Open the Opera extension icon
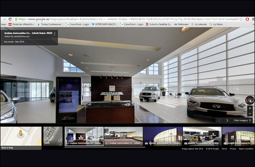This screenshot has width=255, height=167. pos(247,19)
